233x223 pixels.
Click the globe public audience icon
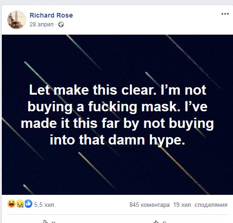[x=61, y=24]
